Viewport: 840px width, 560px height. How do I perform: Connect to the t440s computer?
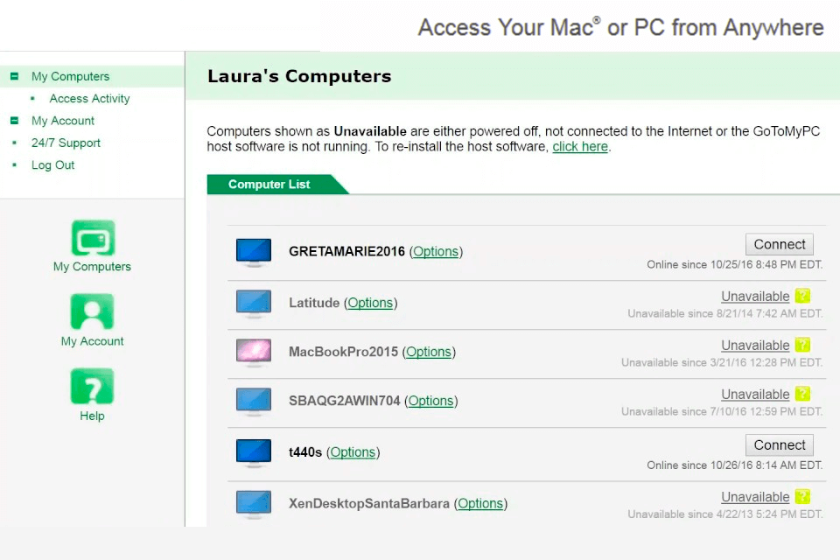(x=780, y=444)
